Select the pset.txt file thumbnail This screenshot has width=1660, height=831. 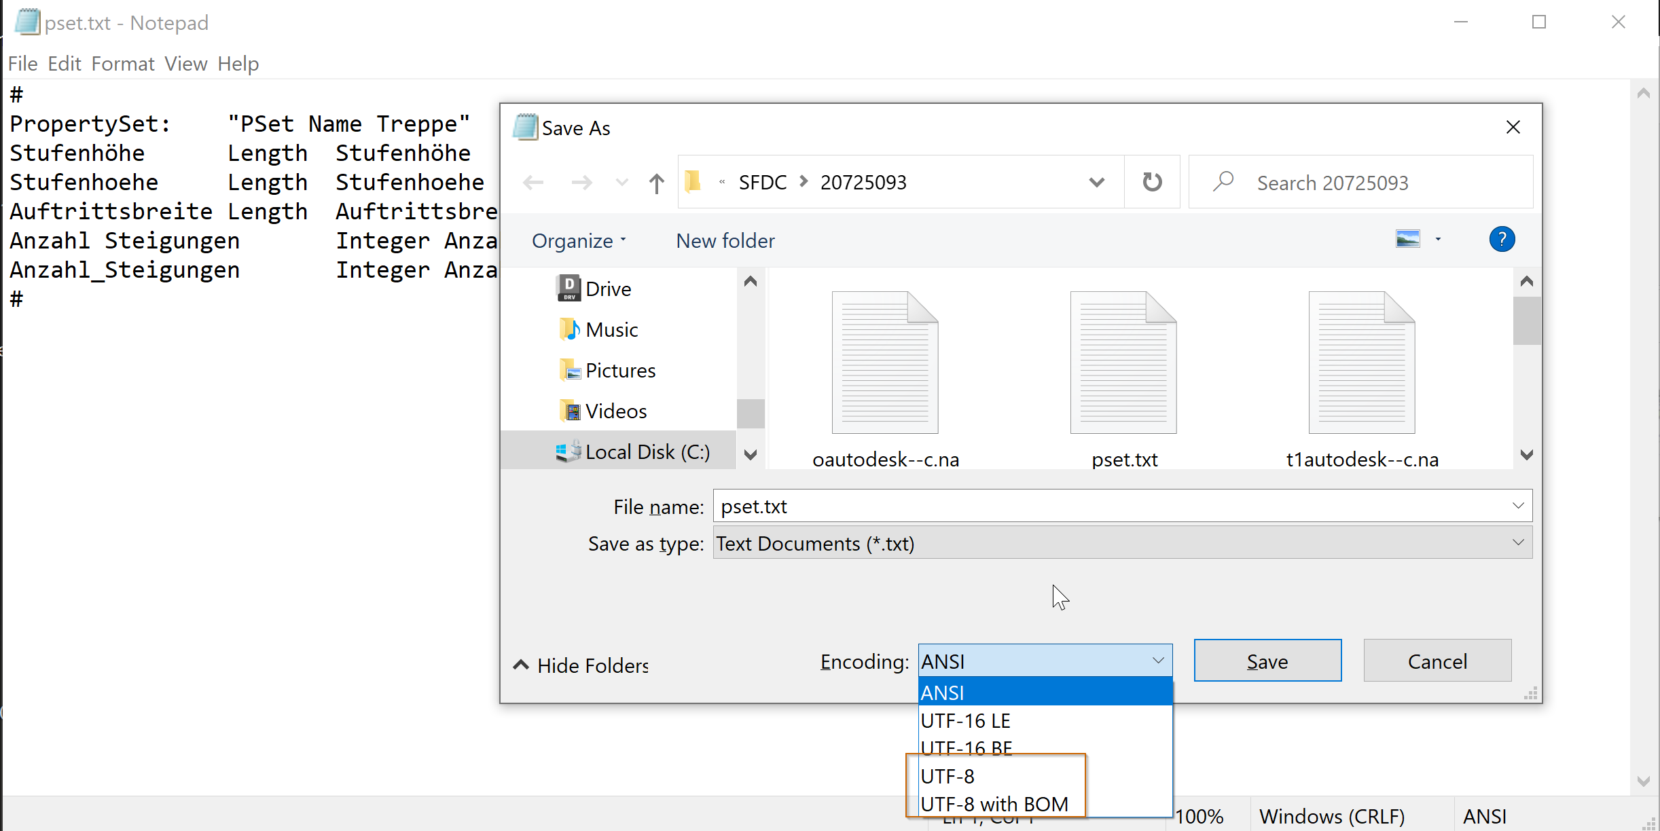click(1123, 363)
